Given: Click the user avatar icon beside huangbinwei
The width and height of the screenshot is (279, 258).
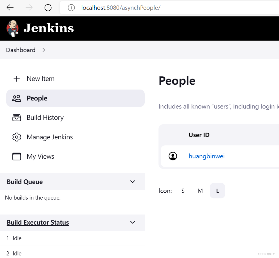Looking at the screenshot, I should click(x=173, y=156).
